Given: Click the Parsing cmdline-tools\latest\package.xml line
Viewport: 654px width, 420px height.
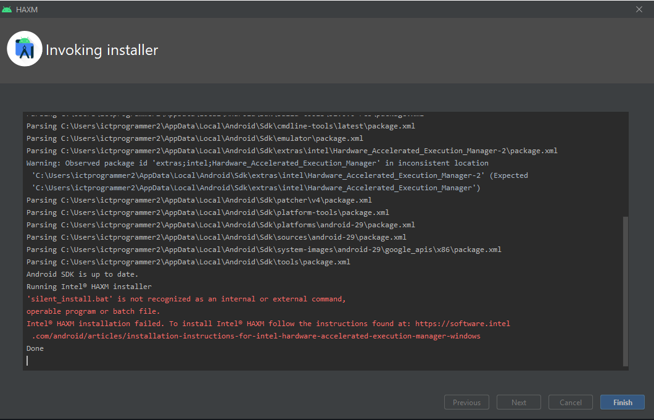Looking at the screenshot, I should click(221, 126).
